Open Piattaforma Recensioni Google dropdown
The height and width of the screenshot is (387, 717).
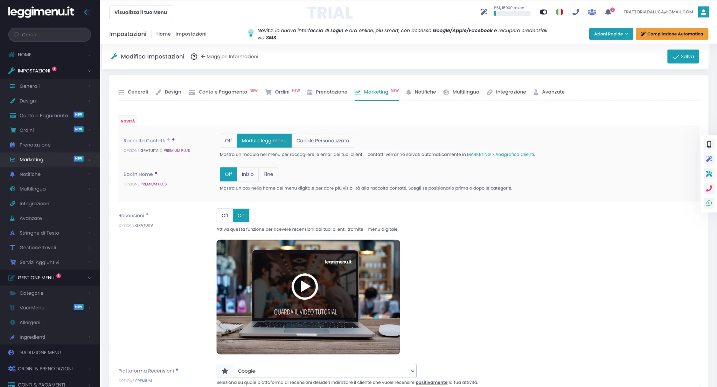click(325, 371)
